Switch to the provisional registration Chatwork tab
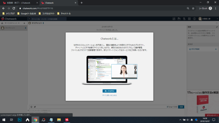 click(20, 3)
